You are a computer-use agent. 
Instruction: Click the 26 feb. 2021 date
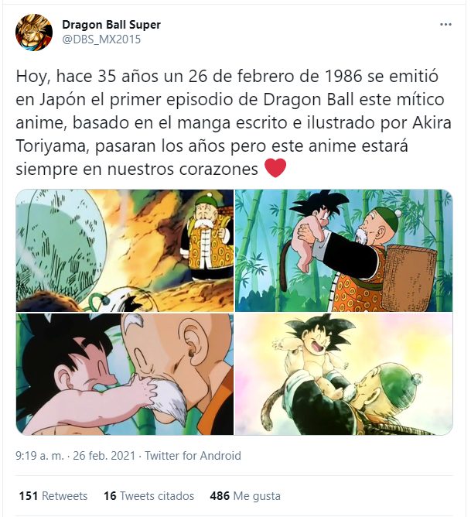[104, 456]
